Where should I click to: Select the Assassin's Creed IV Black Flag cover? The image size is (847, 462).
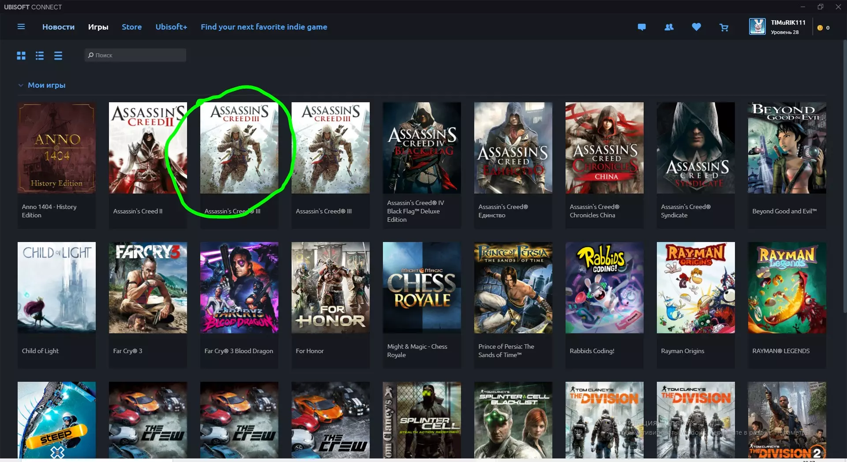point(422,148)
